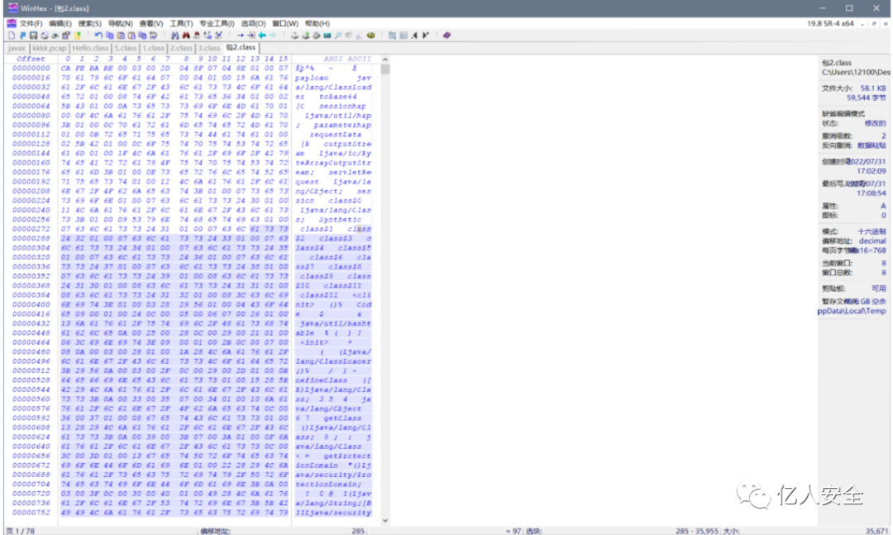Open the 导航(N) menu

pyautogui.click(x=120, y=23)
